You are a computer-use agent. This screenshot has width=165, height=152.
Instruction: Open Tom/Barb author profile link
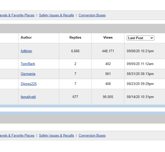(x=28, y=64)
